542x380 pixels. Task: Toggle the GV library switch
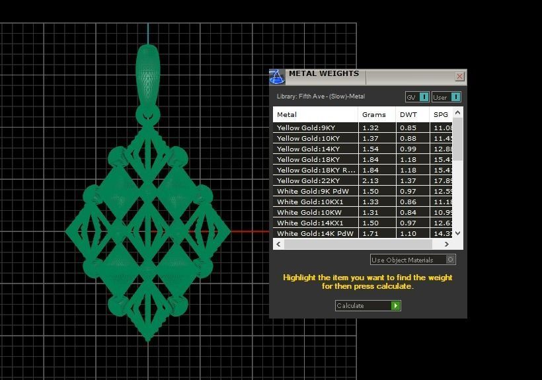click(417, 97)
